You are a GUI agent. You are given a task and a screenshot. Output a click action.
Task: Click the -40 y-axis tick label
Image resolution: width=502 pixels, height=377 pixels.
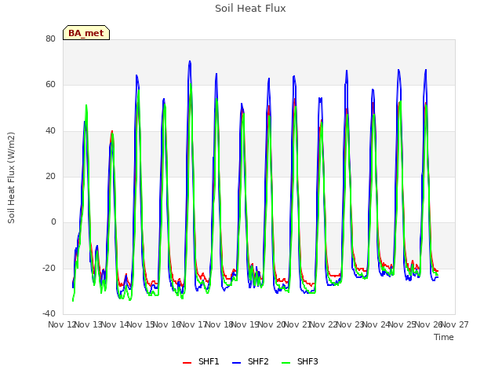[x=49, y=313]
